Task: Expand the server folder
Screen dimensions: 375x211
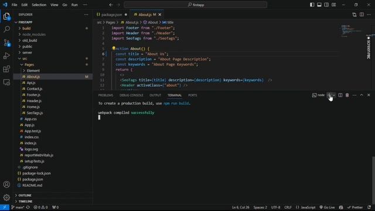Action: [x=53, y=52]
